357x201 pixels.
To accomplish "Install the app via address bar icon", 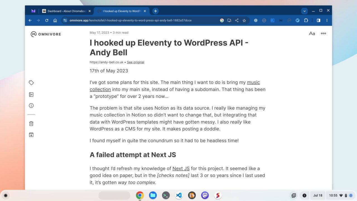I will pos(229,20).
